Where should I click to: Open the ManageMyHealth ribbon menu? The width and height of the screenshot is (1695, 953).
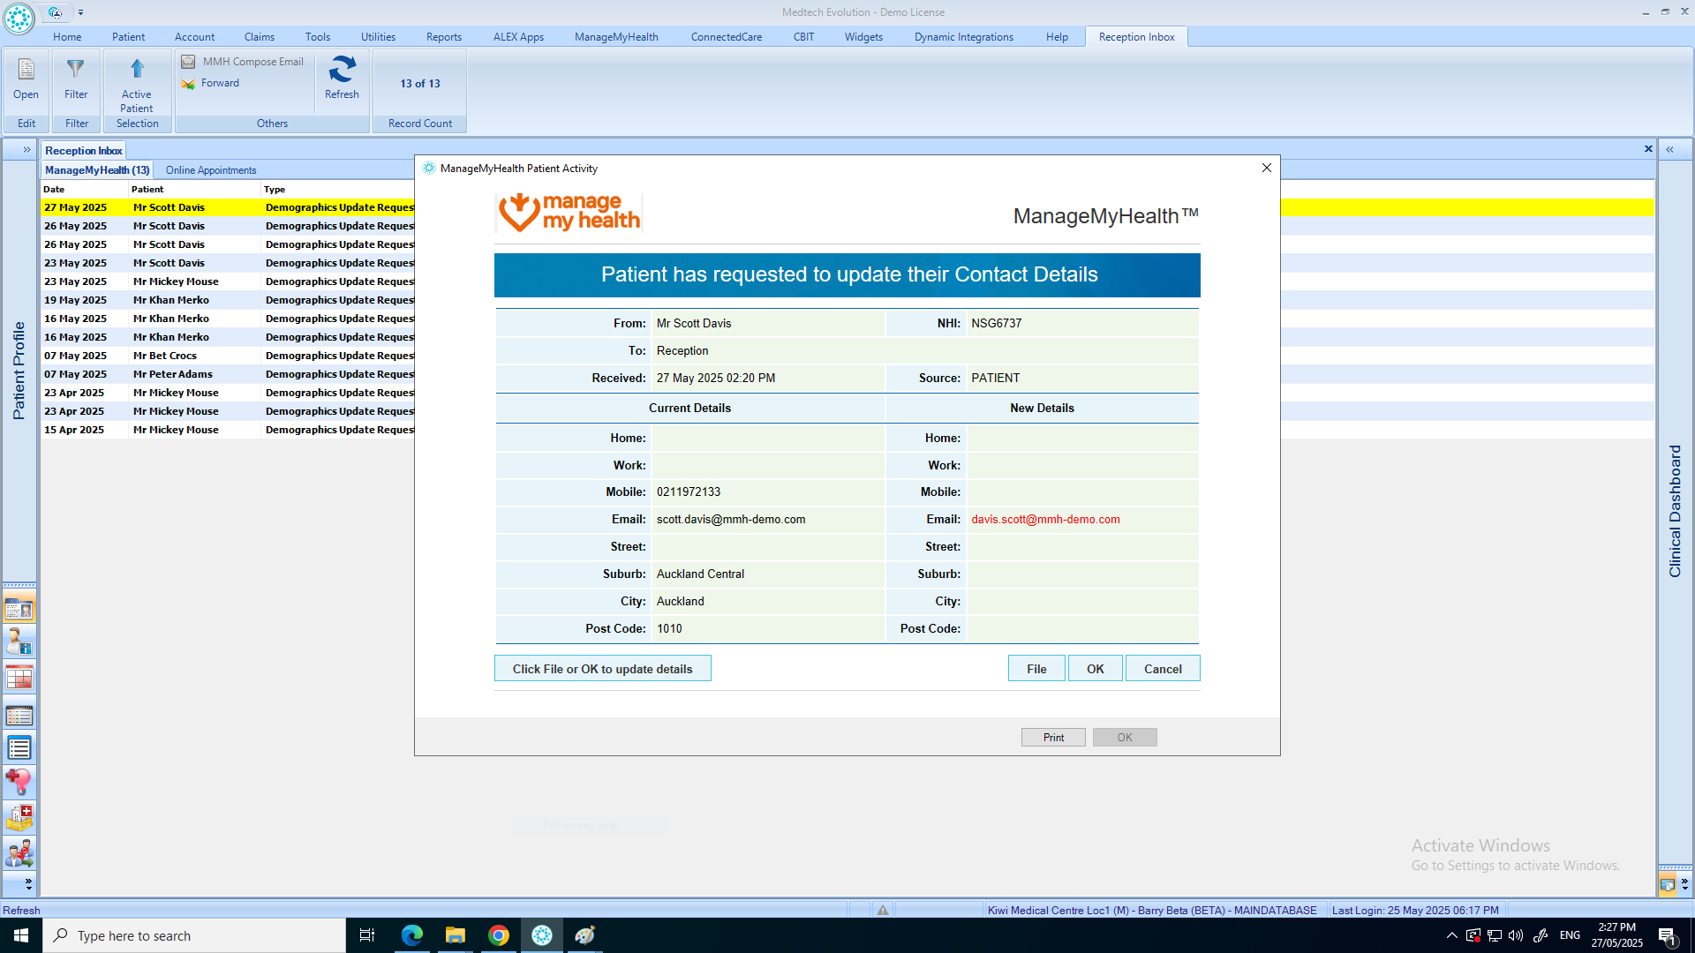(x=616, y=37)
